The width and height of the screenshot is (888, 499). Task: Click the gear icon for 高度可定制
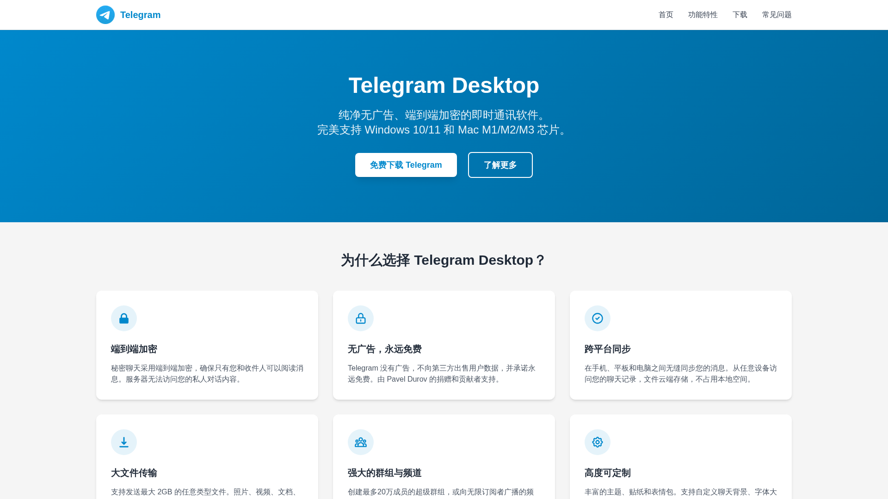598,442
